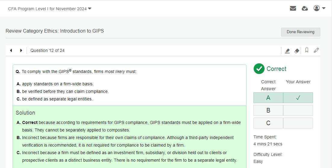Click answer row B in results panel

(268, 110)
